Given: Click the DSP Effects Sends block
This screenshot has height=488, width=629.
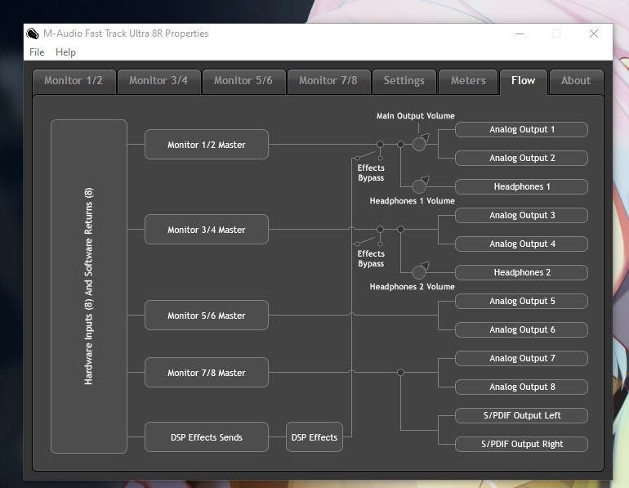Looking at the screenshot, I should (x=207, y=437).
